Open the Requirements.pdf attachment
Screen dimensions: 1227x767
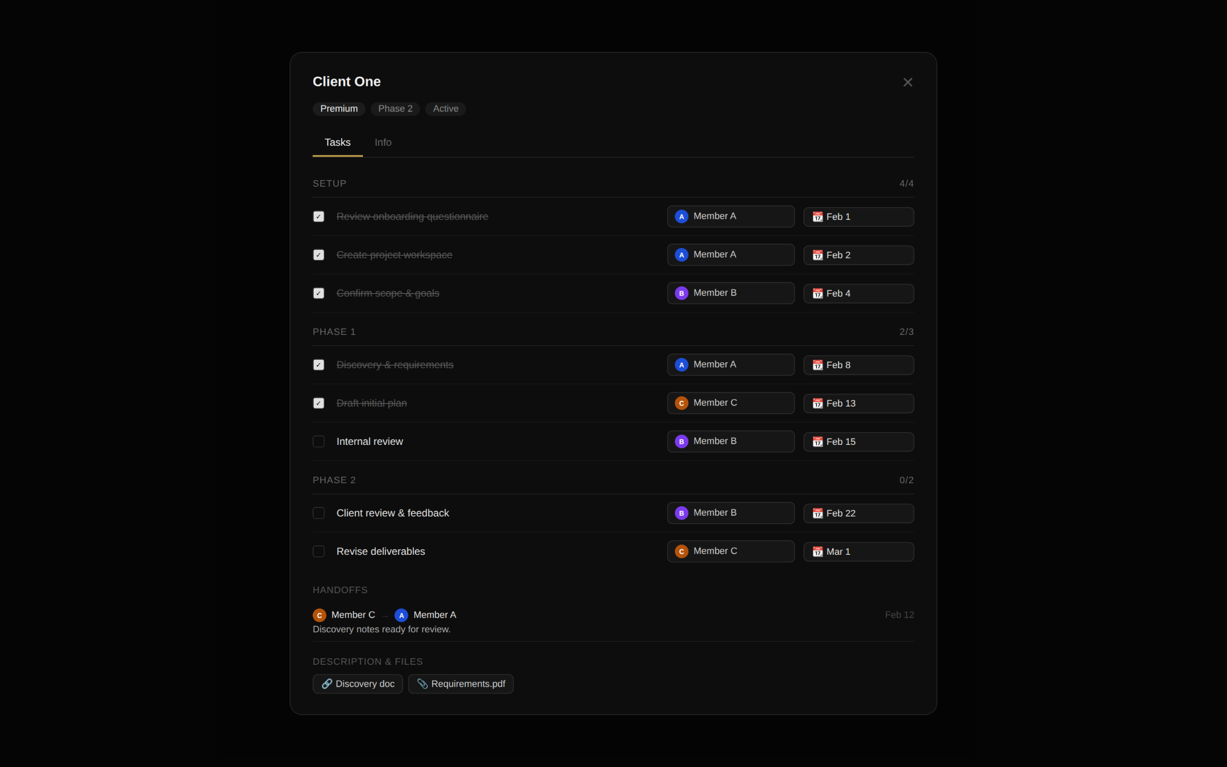pos(461,684)
